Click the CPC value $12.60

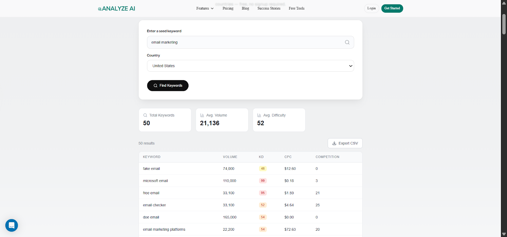[290, 169]
